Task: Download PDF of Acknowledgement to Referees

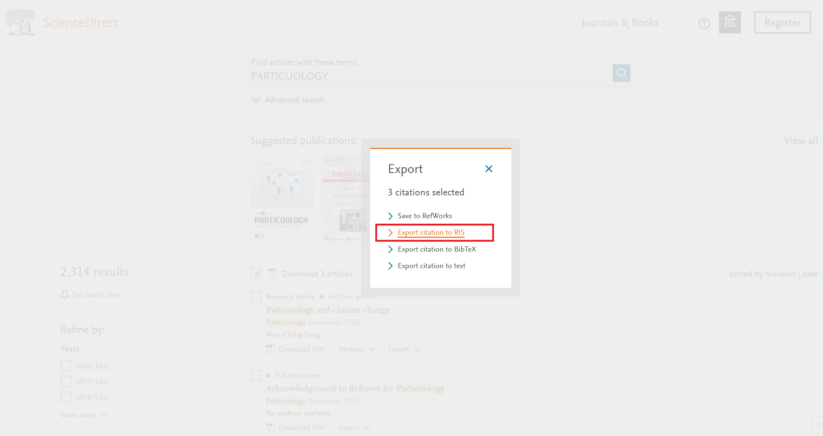Action: 301,428
